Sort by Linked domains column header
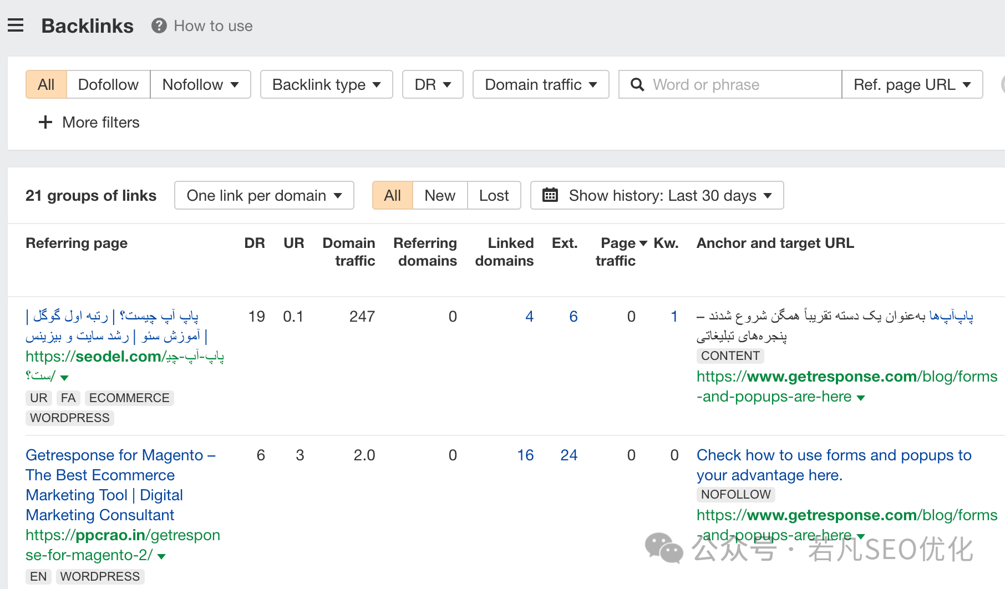Screen dimensions: 1005x589 [x=505, y=252]
